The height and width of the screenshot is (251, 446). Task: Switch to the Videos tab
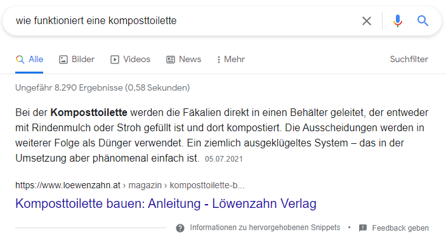(130, 60)
